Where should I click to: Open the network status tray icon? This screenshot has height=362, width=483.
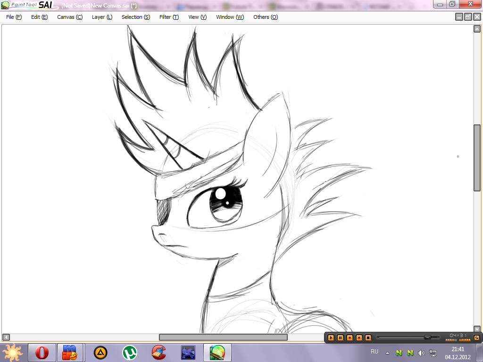(433, 353)
